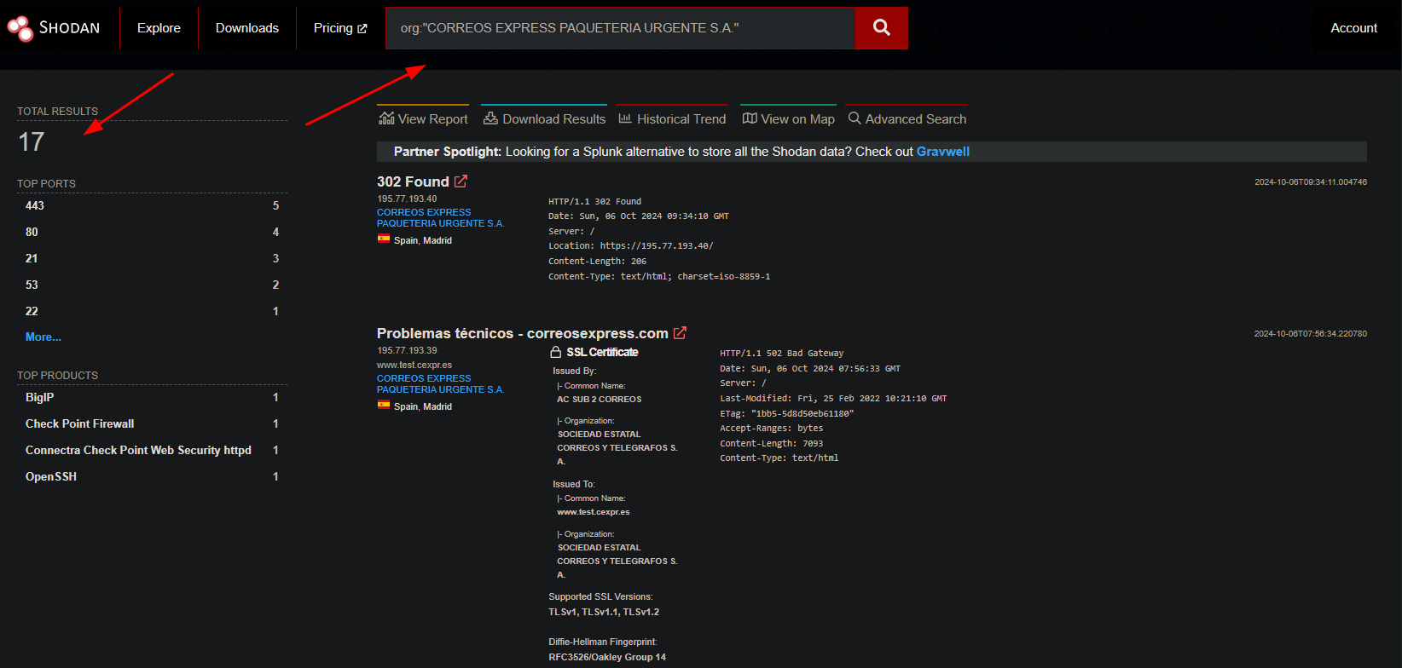
Task: Open external link icon next to 302 Found
Action: (461, 181)
